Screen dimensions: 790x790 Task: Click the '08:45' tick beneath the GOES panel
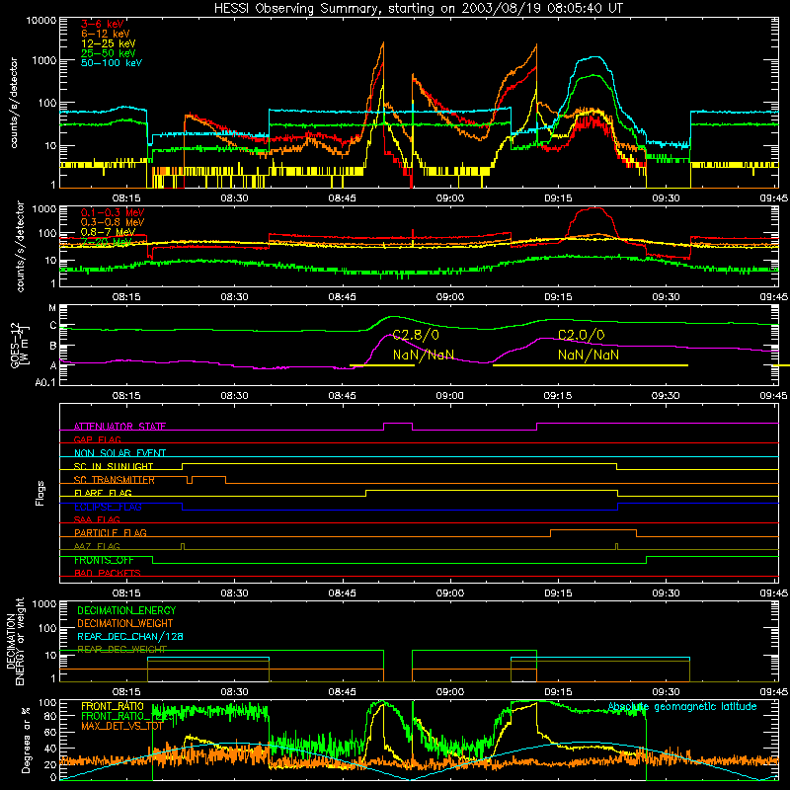click(x=342, y=395)
